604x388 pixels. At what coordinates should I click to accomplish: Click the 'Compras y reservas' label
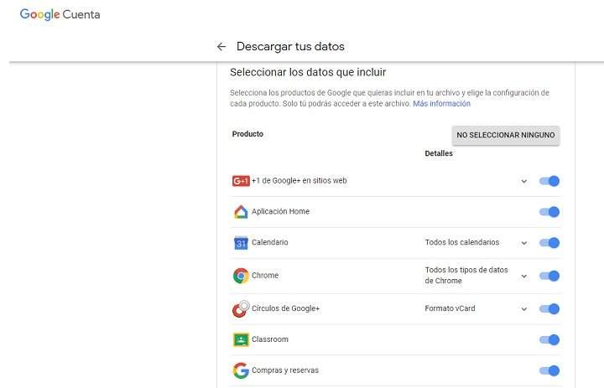(285, 370)
